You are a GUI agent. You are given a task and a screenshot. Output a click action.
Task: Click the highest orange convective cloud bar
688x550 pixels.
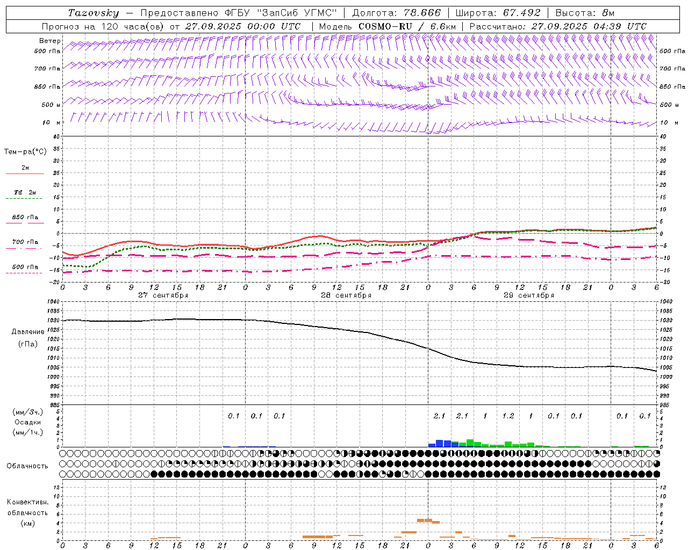425,520
